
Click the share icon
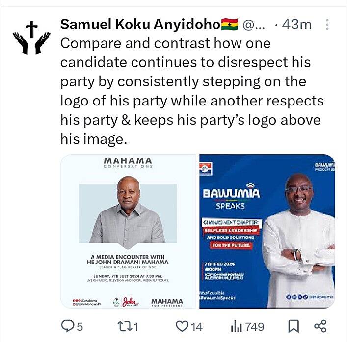coord(320,326)
